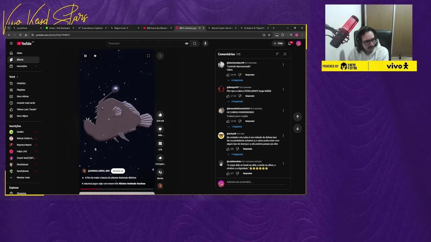Switch to Screenshot por Lightshot tab

coord(92,28)
